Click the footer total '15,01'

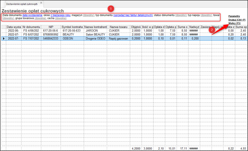pos(171,148)
